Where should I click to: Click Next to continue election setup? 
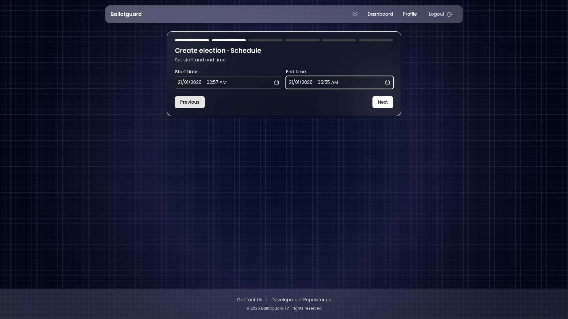pos(383,102)
